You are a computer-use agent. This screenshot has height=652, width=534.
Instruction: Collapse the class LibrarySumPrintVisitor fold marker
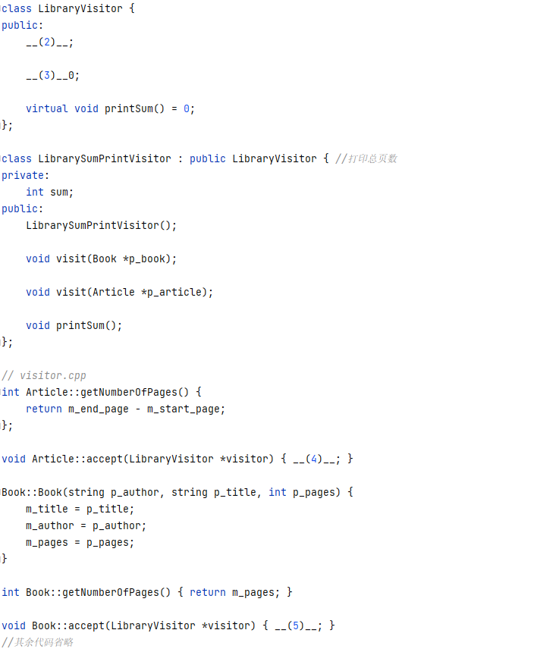[x=2, y=159]
